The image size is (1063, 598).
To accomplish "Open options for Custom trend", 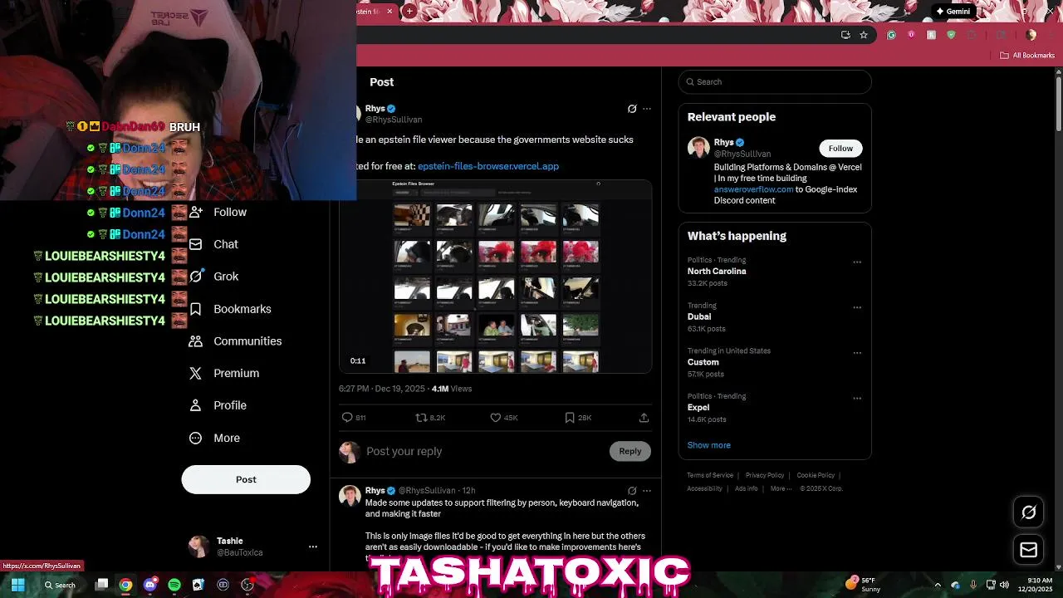I will [857, 353].
